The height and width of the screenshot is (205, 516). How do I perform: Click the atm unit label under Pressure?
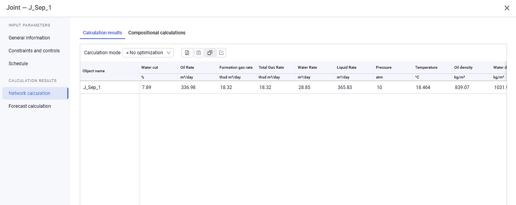379,77
